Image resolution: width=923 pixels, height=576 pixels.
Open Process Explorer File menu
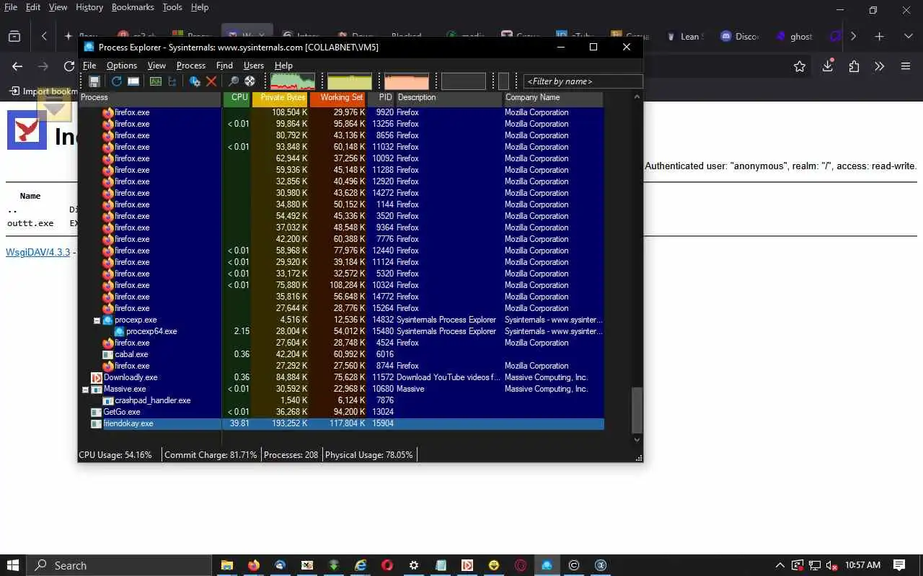click(89, 66)
